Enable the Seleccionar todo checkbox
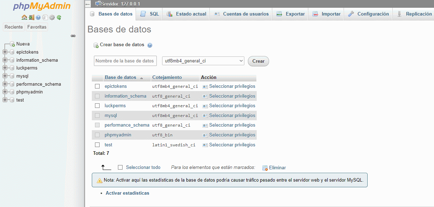The width and height of the screenshot is (434, 207). pos(120,168)
